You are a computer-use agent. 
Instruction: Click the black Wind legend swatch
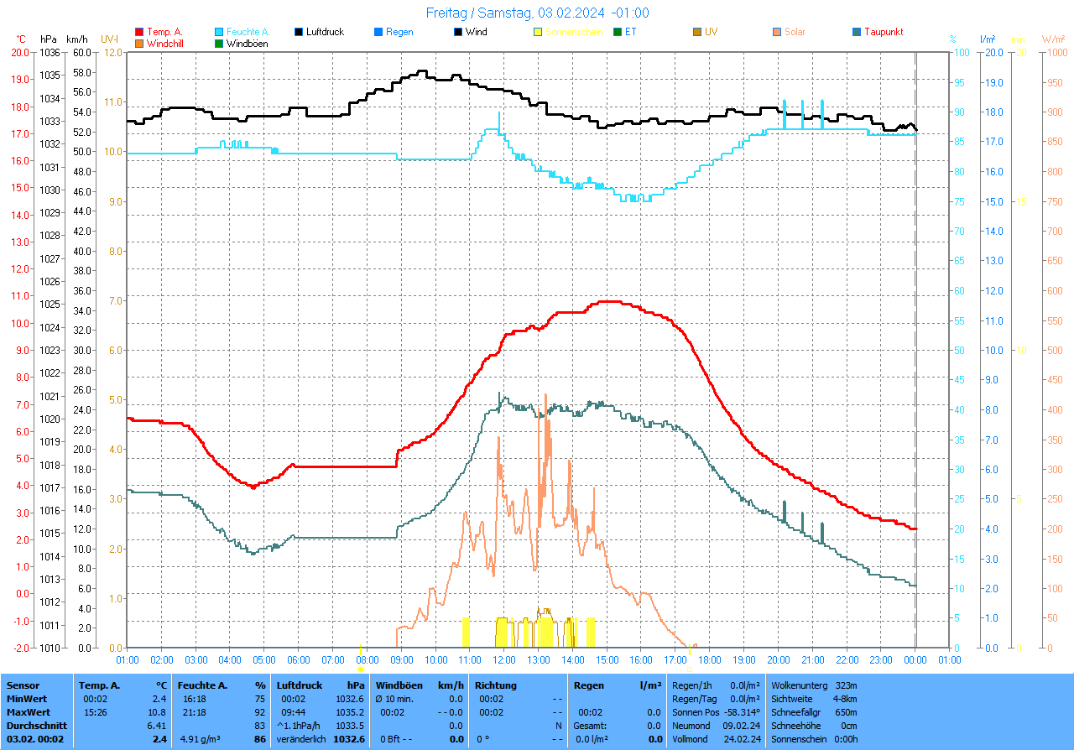[x=458, y=32]
